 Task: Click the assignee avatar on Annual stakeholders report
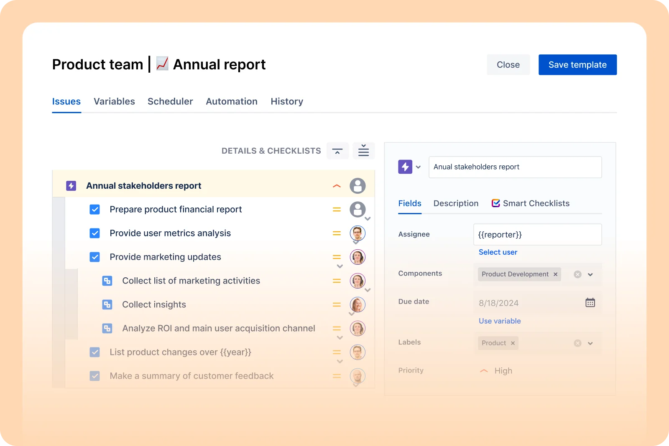(357, 186)
